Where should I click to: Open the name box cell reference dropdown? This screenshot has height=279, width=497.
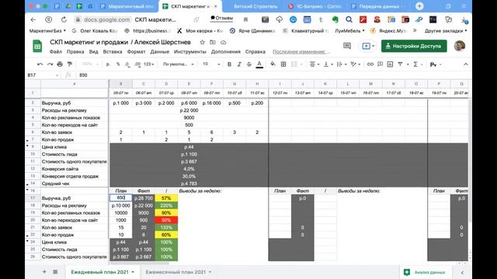(57, 75)
